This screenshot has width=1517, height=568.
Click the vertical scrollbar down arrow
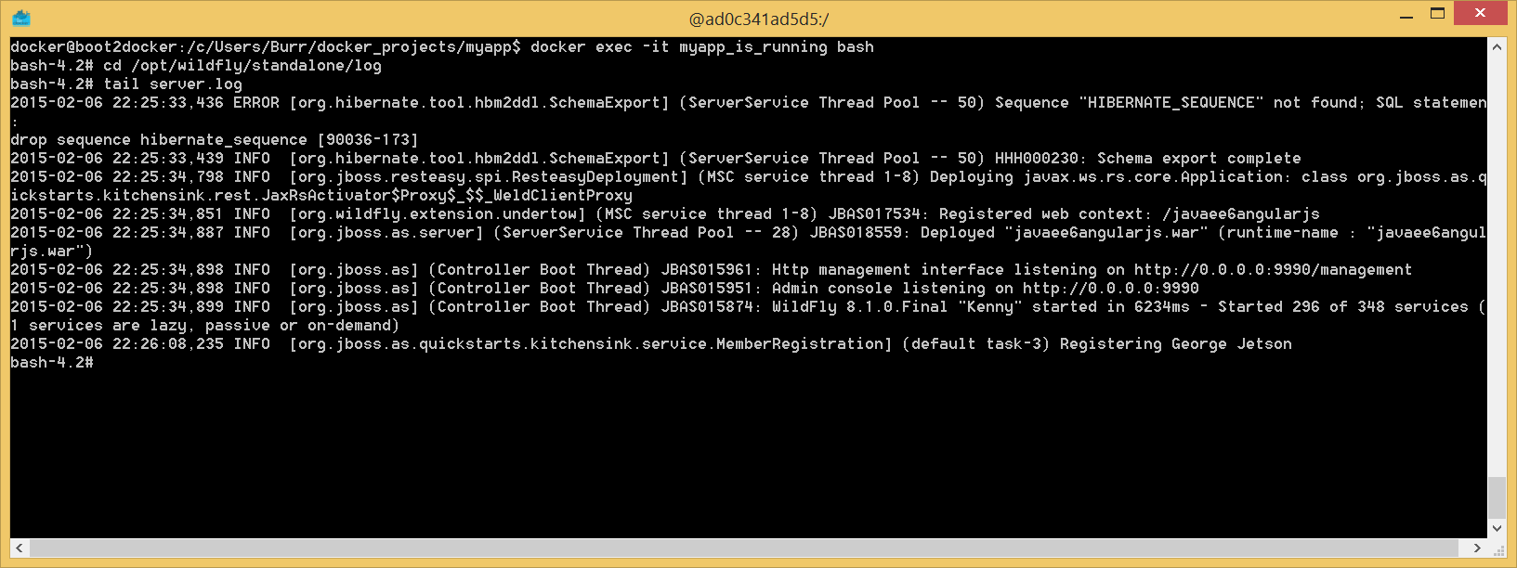[x=1497, y=528]
